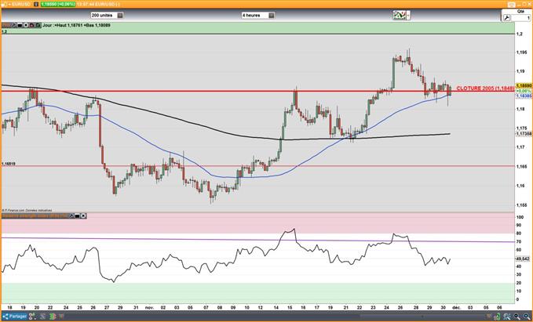Click the middle zoom magnifier in bottom-right toolbar

point(517,317)
